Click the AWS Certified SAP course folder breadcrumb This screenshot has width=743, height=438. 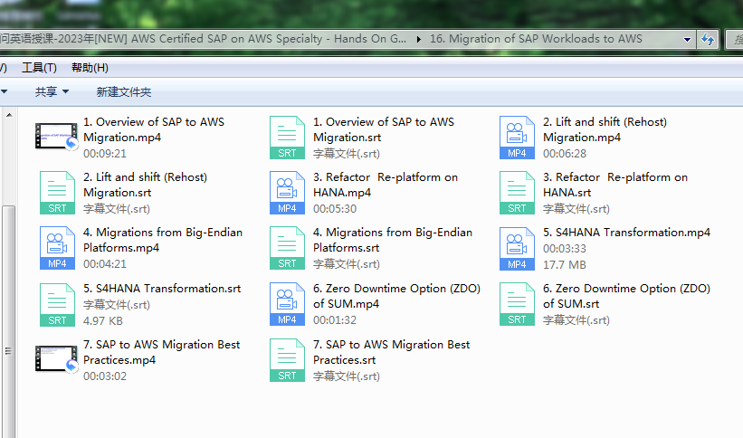[204, 39]
